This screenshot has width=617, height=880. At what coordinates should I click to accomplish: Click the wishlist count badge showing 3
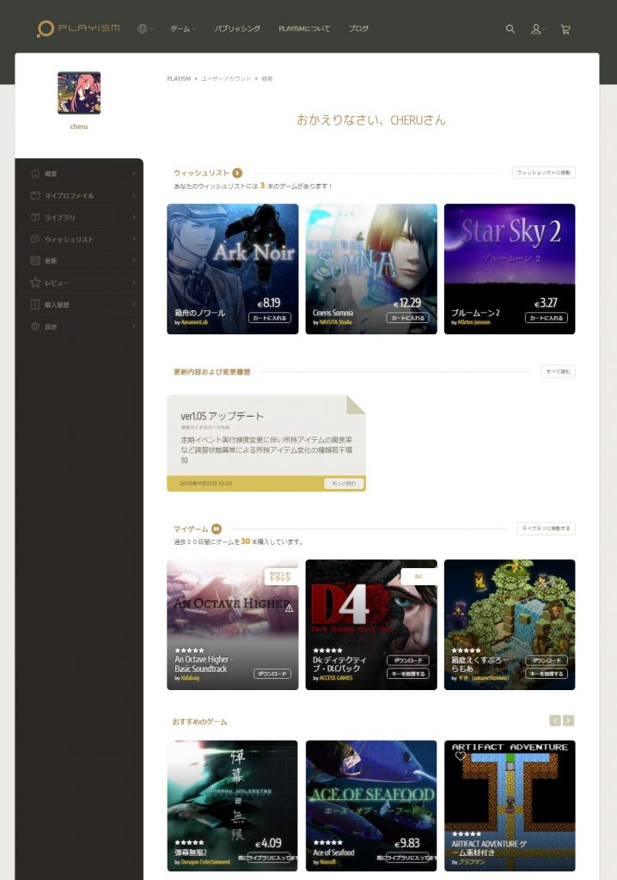[x=237, y=173]
